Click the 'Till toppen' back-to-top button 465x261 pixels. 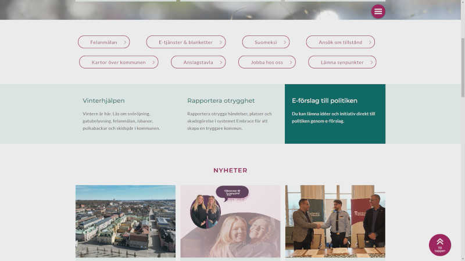[440, 245]
